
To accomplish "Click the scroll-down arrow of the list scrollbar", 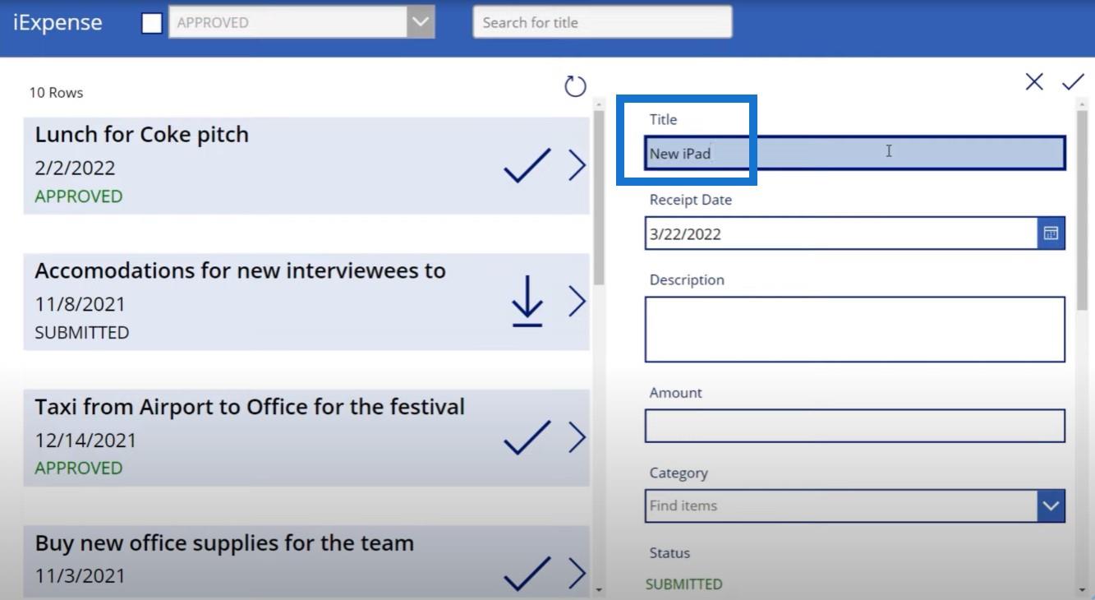I will 599,589.
